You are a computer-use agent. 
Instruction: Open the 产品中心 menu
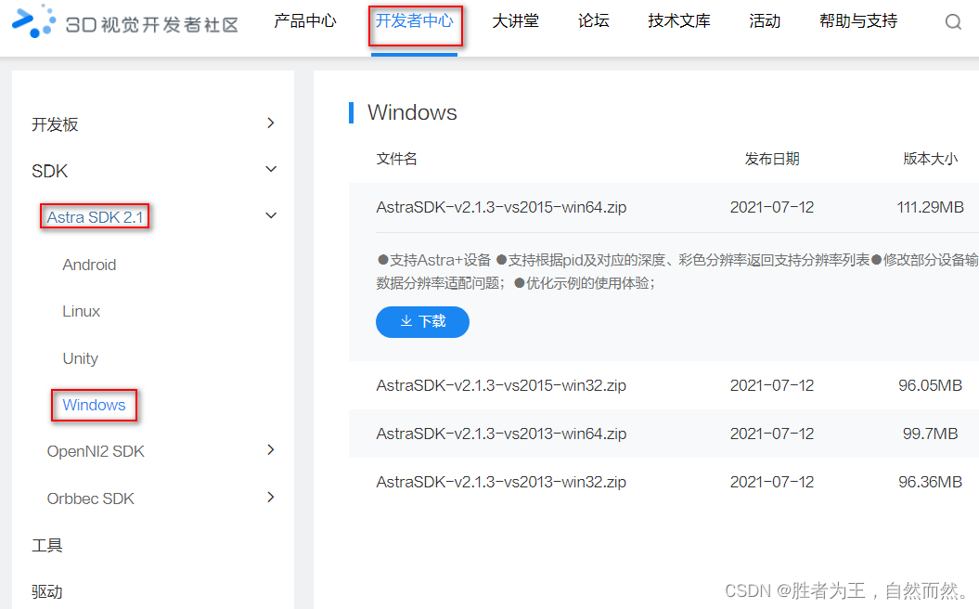[304, 21]
